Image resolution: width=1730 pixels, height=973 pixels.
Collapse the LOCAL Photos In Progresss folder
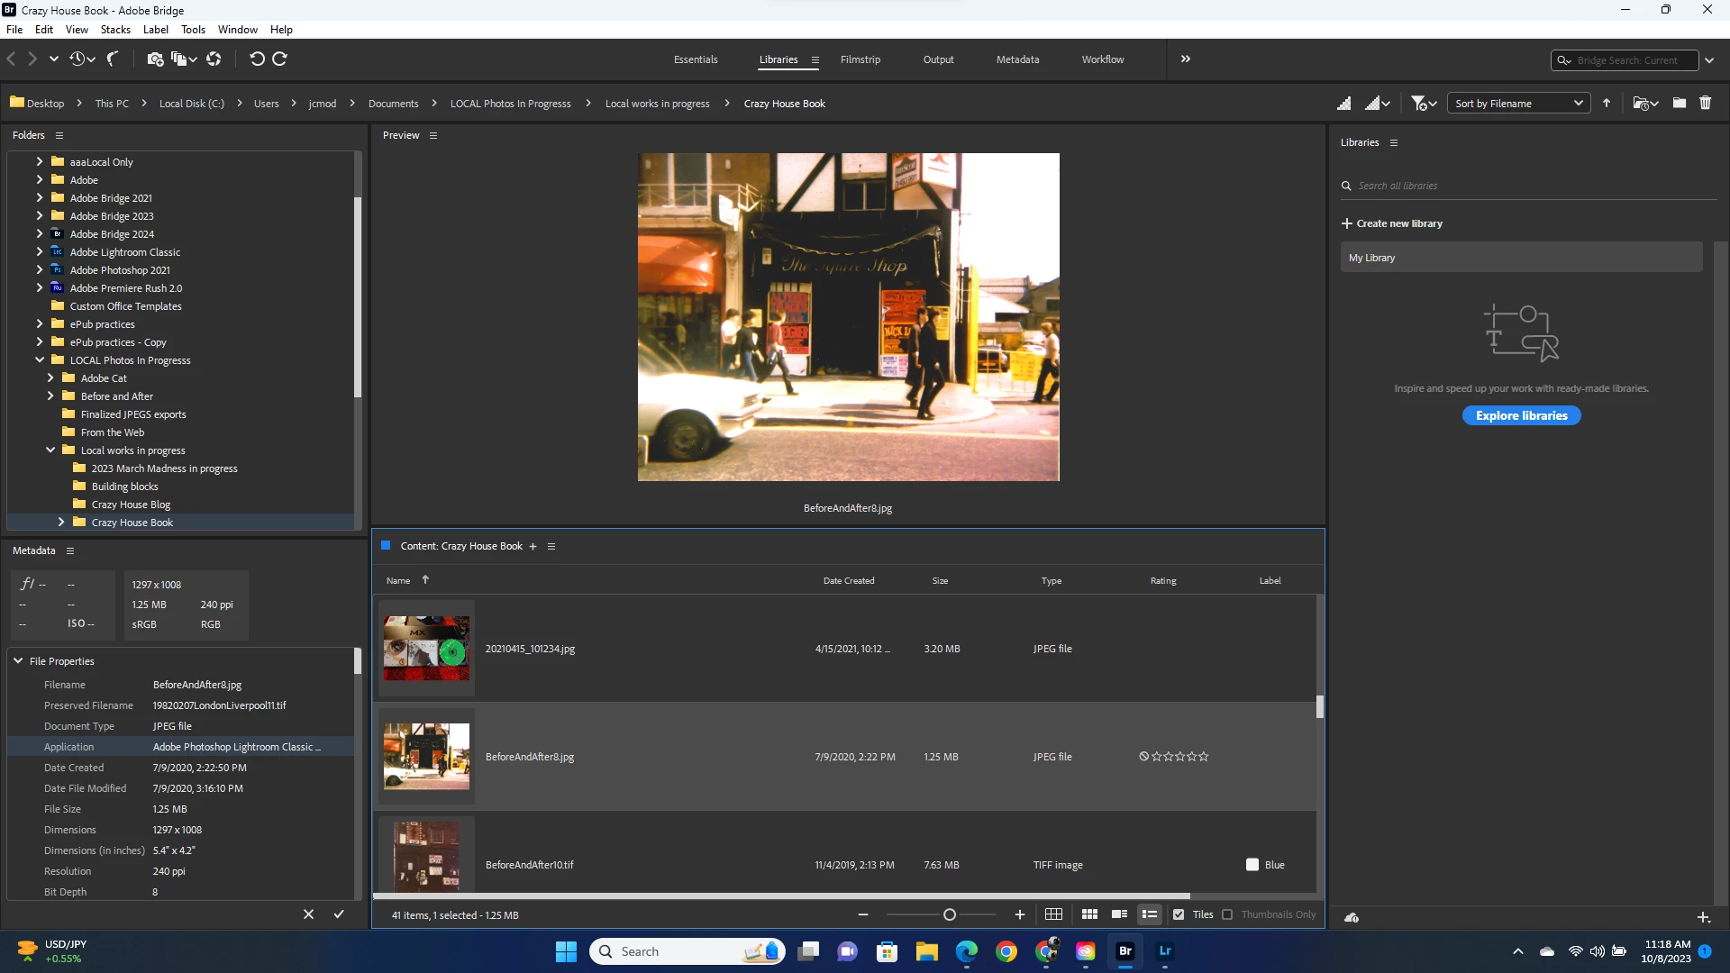[40, 360]
